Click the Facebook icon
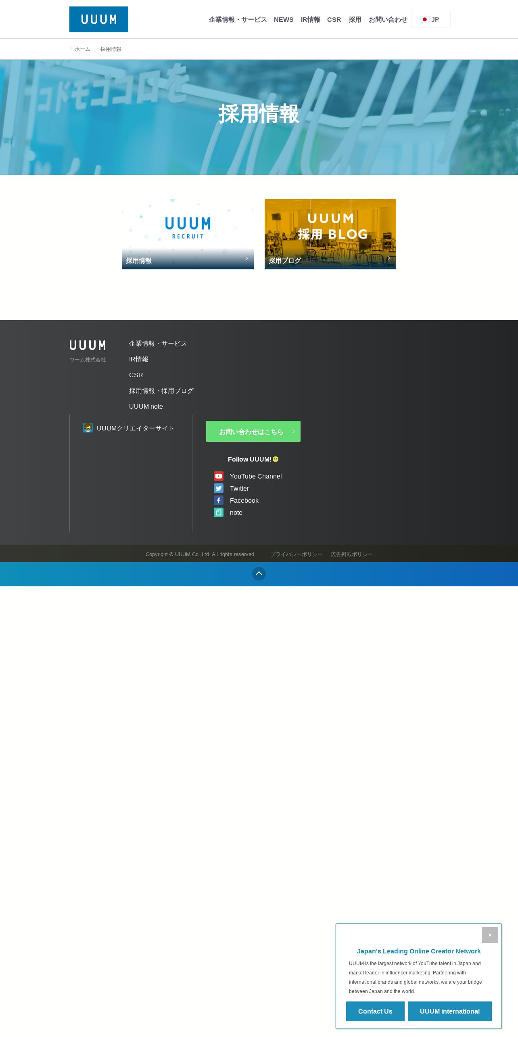The width and height of the screenshot is (518, 1037). (219, 500)
